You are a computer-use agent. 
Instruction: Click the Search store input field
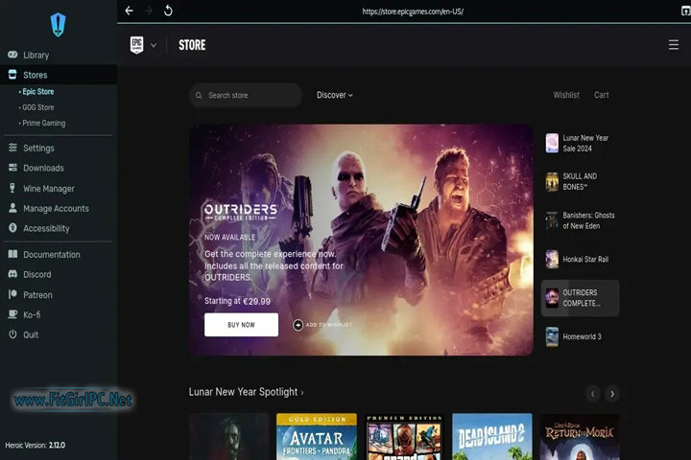(x=250, y=95)
